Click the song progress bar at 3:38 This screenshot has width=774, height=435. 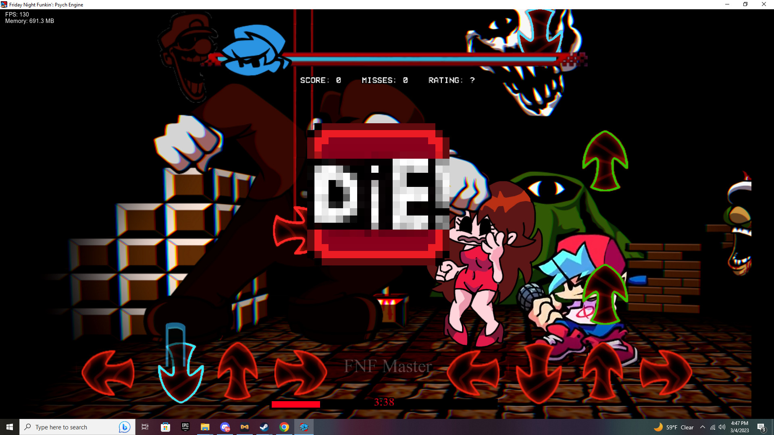point(384,403)
